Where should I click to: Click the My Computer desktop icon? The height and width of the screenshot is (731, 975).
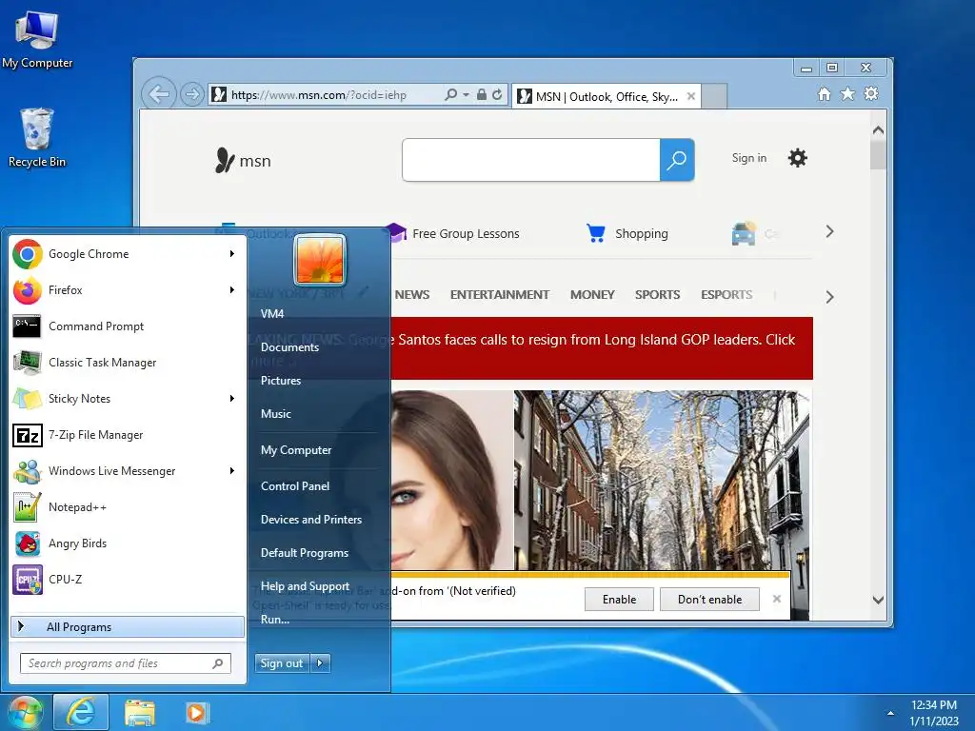coord(37,41)
